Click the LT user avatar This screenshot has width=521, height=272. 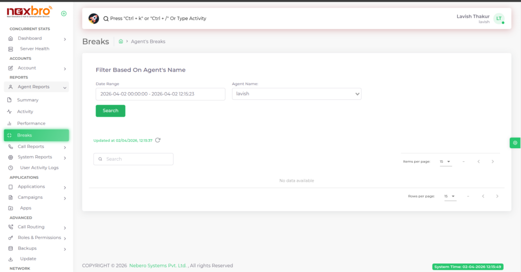click(499, 19)
